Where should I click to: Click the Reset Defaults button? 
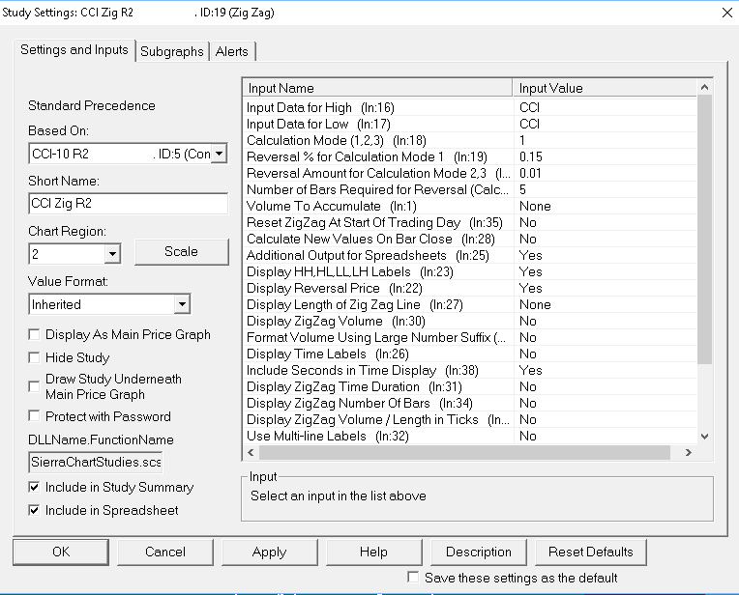[590, 552]
